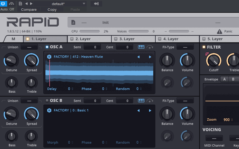Open OSC A wavetable browser hexagon icon

click(x=49, y=57)
